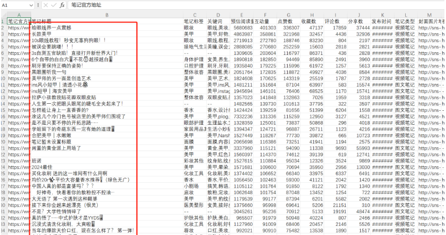
Task: Select column J header
Action: 359,15
